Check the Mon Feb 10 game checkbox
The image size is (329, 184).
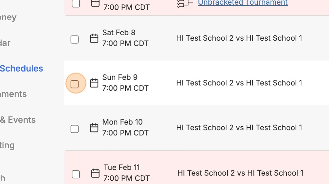75,129
